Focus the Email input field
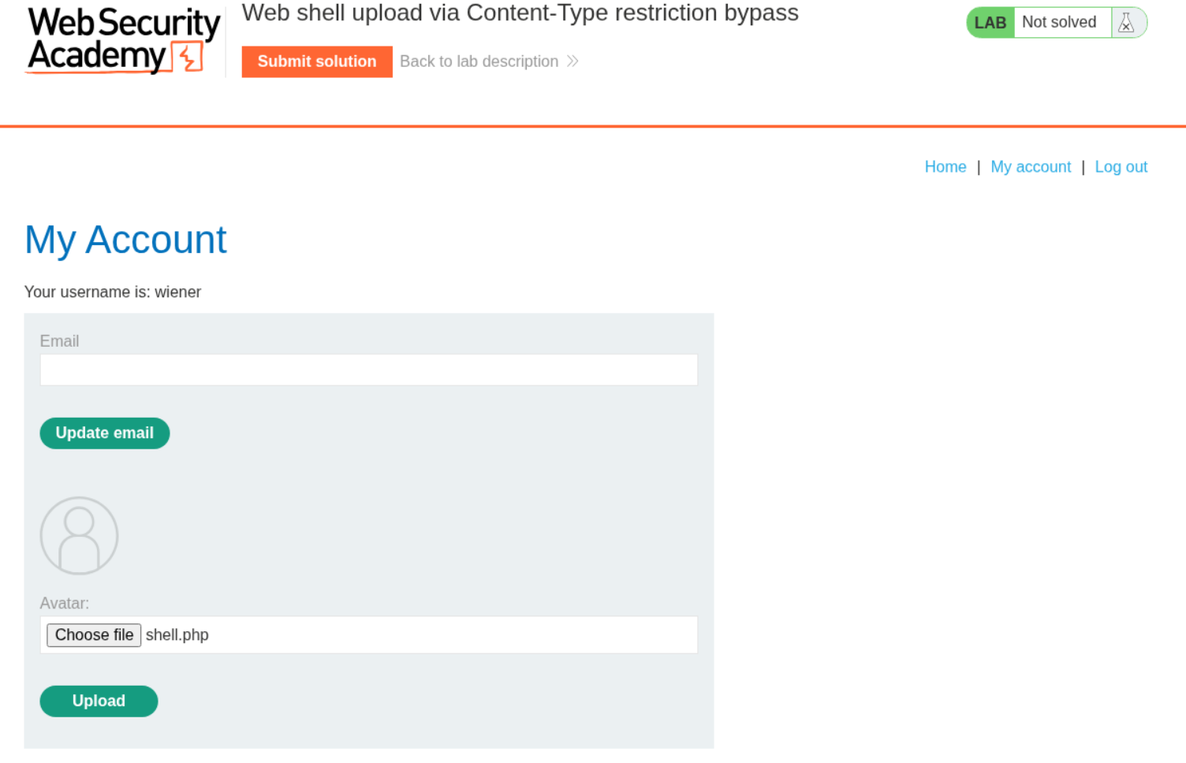Viewport: 1186px width, 763px height. (368, 370)
